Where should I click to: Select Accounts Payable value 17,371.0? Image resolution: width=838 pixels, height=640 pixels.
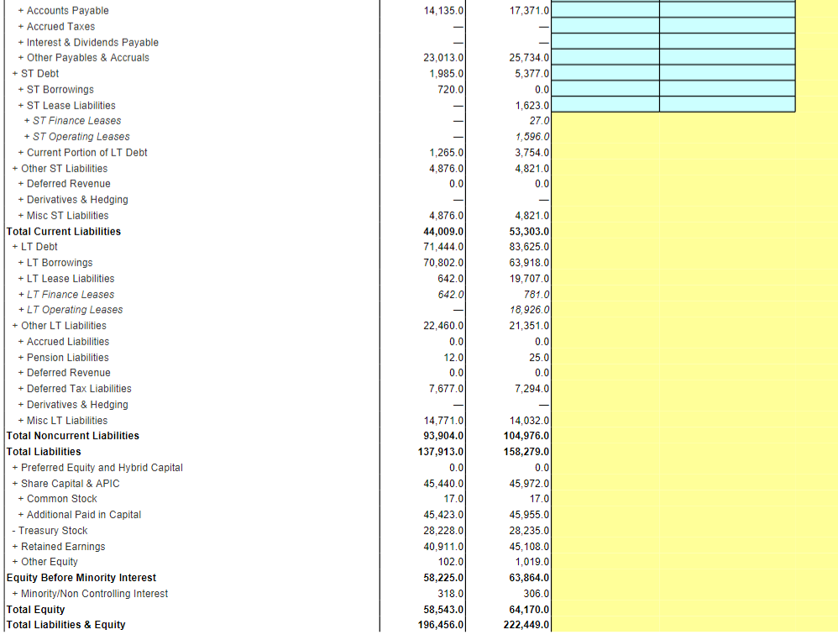click(x=529, y=11)
